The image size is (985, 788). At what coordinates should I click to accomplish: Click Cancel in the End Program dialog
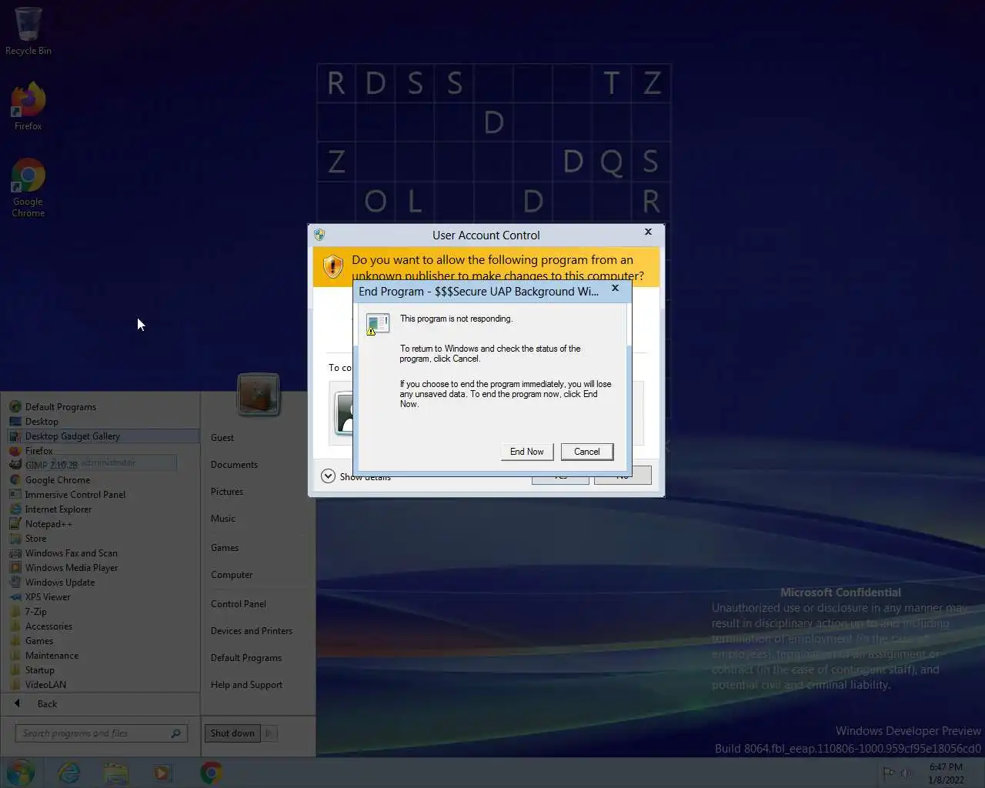587,452
